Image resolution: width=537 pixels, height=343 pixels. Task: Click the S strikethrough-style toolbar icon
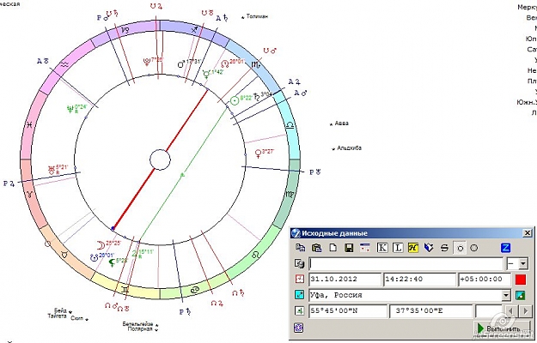tap(444, 248)
